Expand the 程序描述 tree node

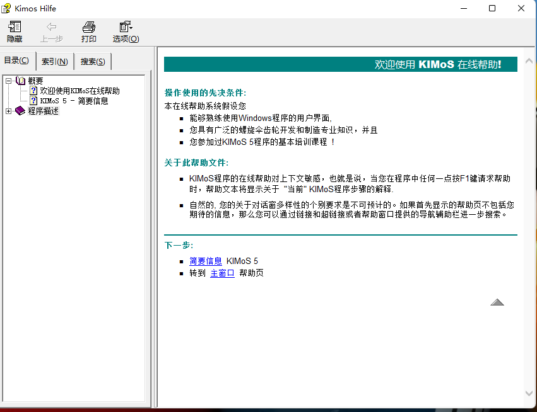[x=9, y=111]
